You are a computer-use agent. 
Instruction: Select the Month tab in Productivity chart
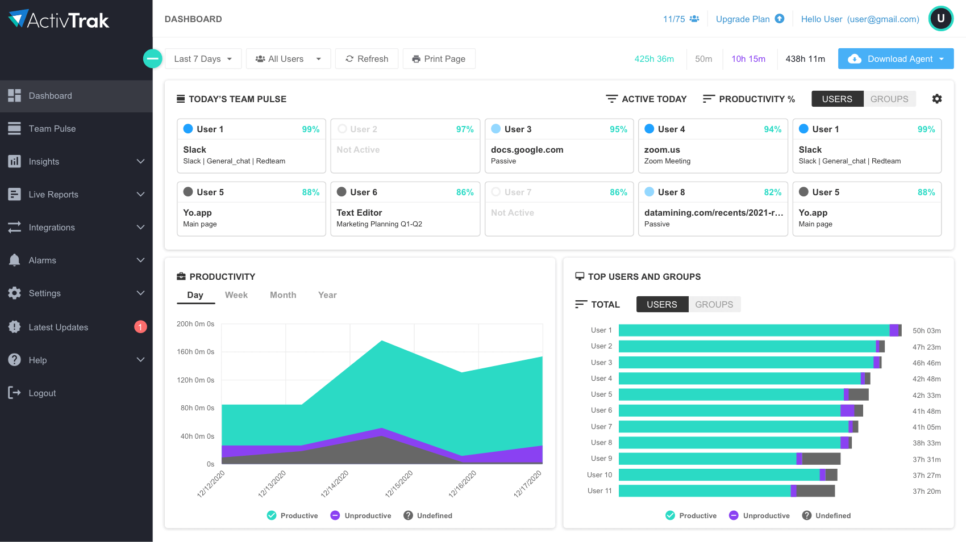tap(283, 295)
